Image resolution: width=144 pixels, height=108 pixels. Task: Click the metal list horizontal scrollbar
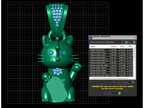pos(110,78)
